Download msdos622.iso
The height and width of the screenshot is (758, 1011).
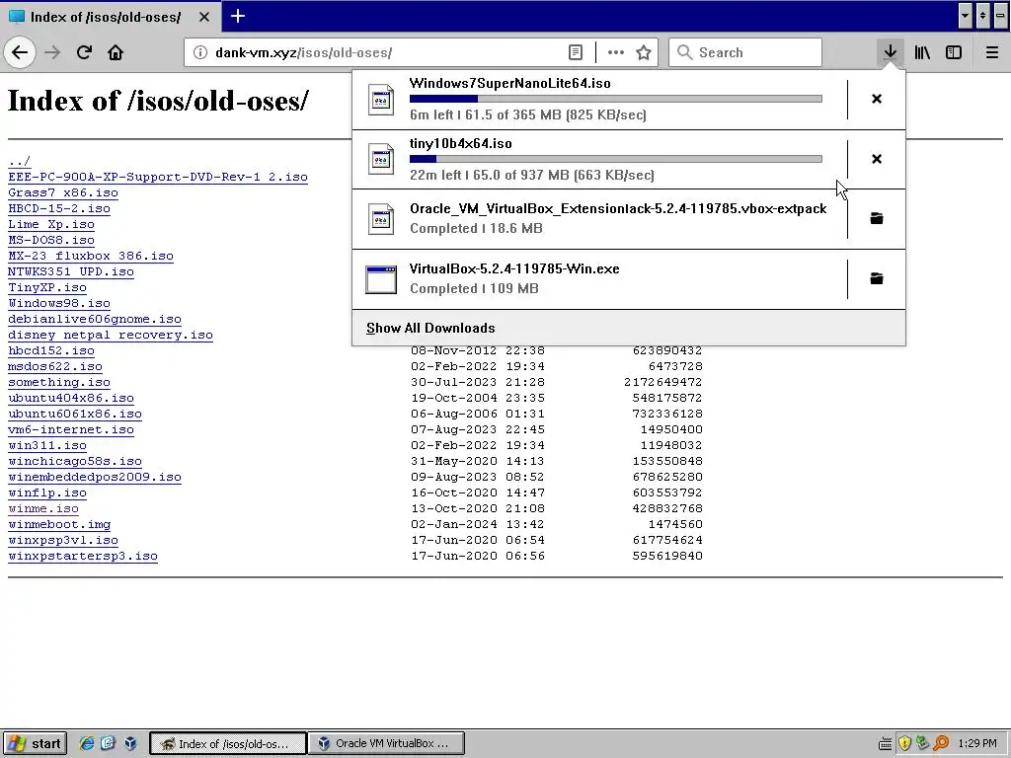(55, 366)
